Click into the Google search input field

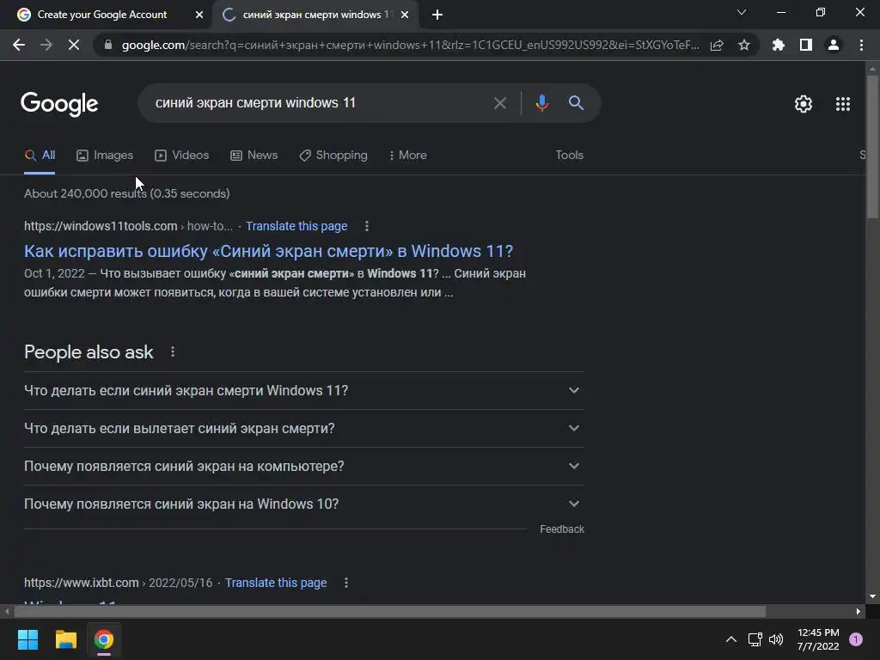point(315,103)
